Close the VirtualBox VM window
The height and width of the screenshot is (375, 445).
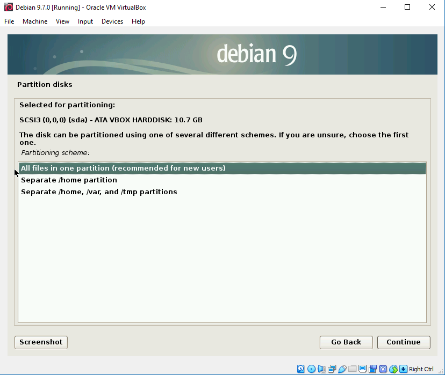432,7
